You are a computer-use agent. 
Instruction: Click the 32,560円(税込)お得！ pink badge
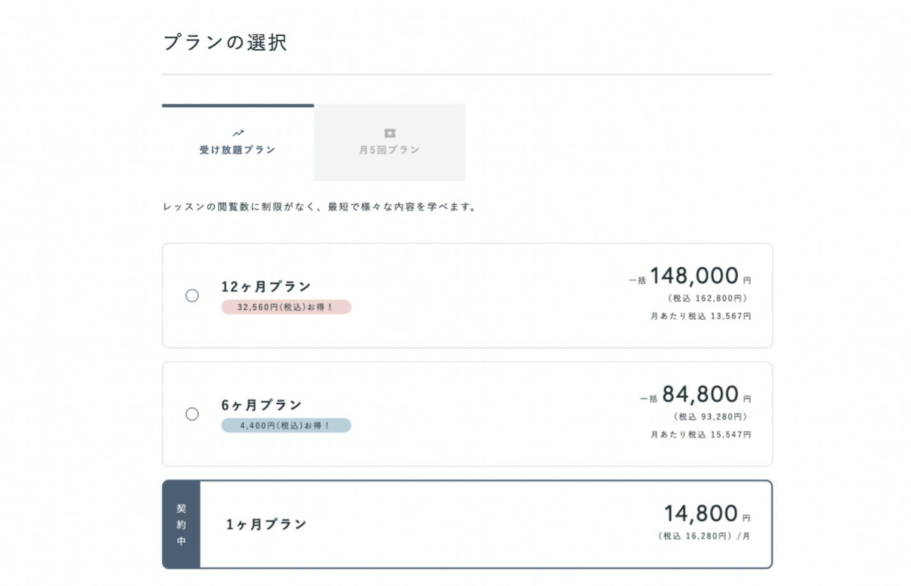286,307
